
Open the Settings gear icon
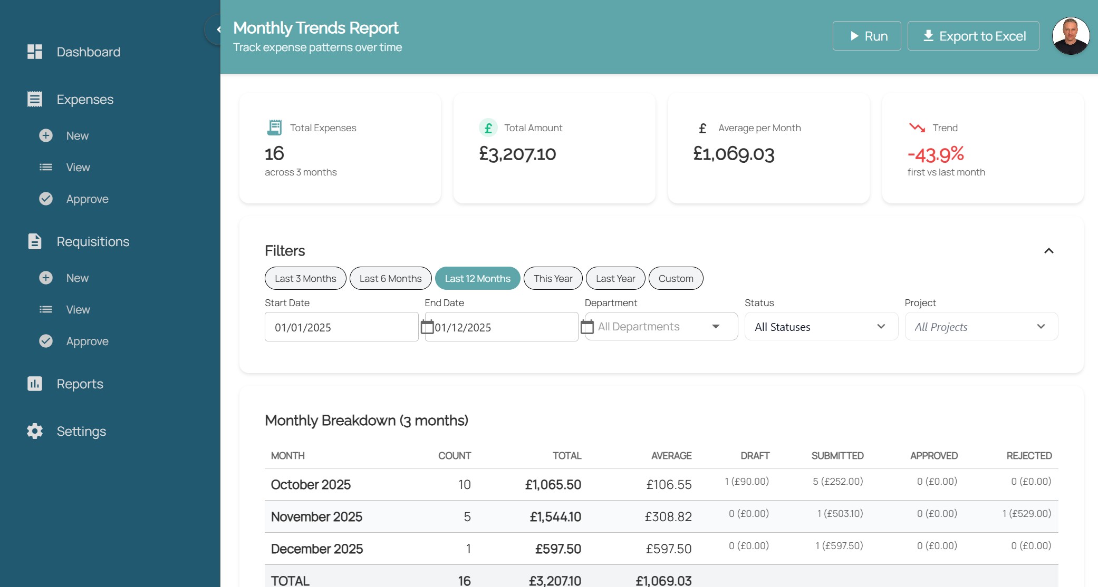pyautogui.click(x=34, y=431)
